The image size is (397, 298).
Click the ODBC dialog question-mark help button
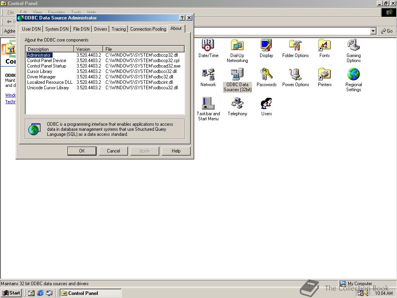[x=182, y=18]
